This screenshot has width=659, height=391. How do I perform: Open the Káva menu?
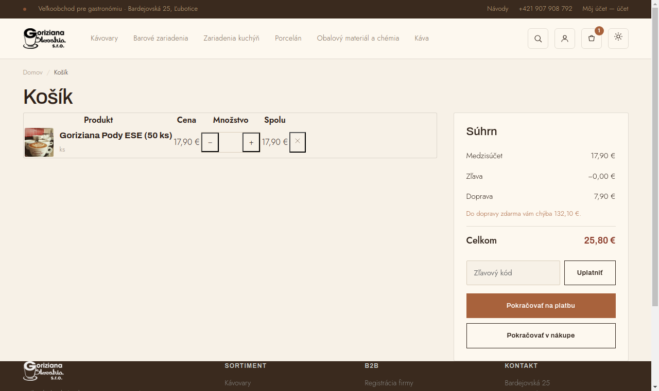pos(422,39)
